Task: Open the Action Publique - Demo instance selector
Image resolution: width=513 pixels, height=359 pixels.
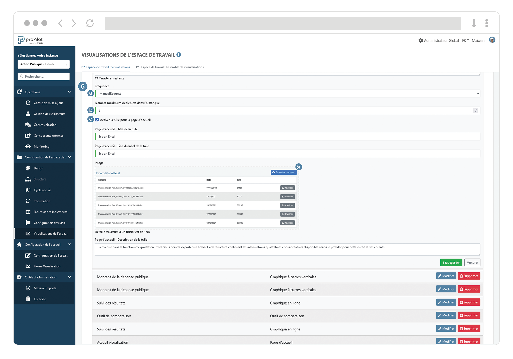Action: [43, 64]
